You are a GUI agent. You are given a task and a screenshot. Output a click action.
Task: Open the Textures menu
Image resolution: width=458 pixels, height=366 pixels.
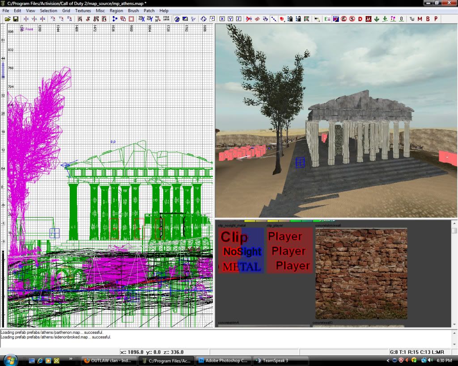point(83,10)
